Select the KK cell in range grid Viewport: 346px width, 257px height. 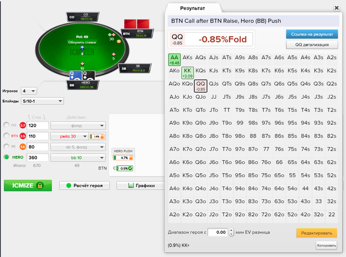point(187,73)
